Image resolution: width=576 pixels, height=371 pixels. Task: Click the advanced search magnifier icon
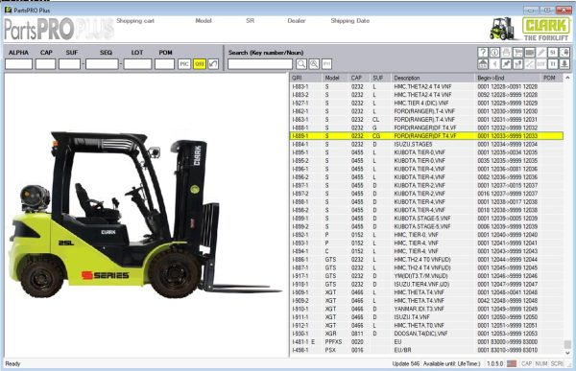314,64
